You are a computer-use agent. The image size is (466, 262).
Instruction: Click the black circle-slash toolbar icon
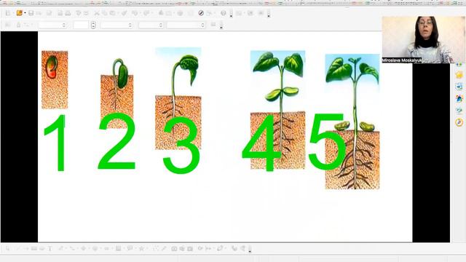(x=201, y=13)
